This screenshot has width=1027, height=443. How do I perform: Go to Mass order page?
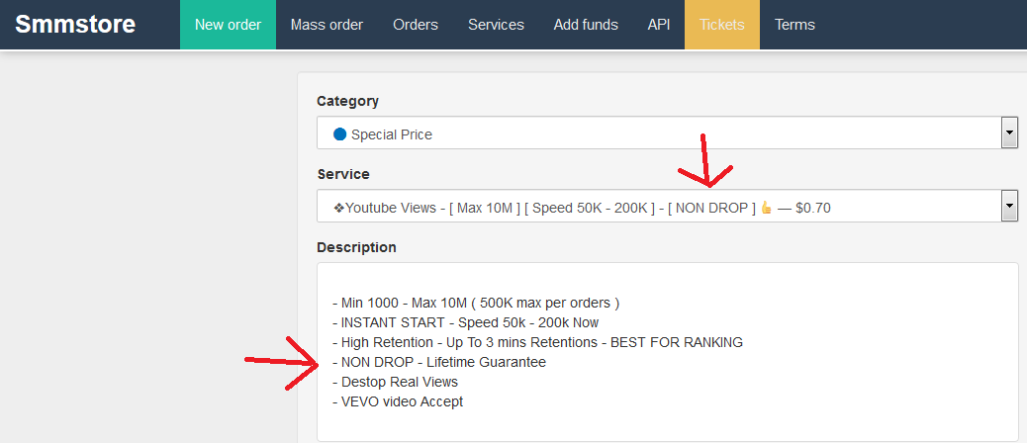click(327, 25)
